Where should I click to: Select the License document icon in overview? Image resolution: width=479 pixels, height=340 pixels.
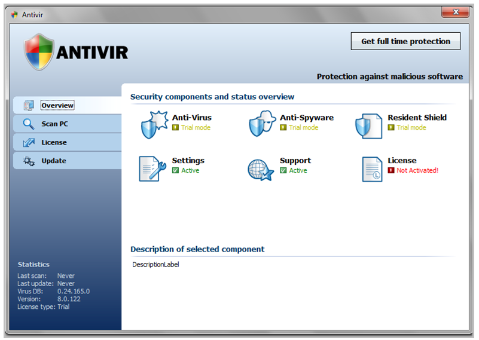372,169
